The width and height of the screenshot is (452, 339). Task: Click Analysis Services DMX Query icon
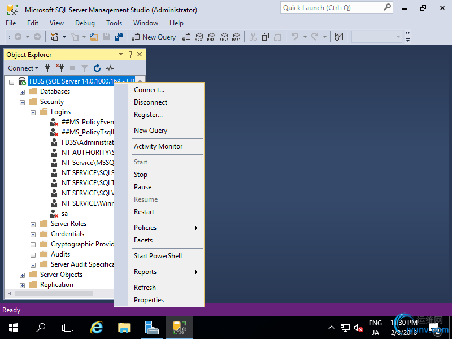point(211,37)
